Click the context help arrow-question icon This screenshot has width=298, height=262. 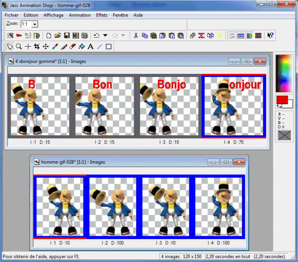click(x=270, y=36)
